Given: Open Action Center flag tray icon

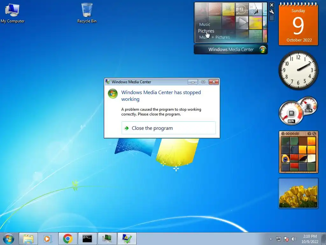Looking at the screenshot, I should [286, 239].
